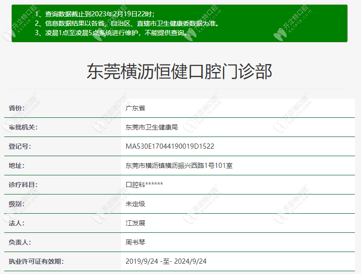
Task: Click the validity dates 2019/9/24 -至- 2024/9/24
Action: pyautogui.click(x=166, y=261)
